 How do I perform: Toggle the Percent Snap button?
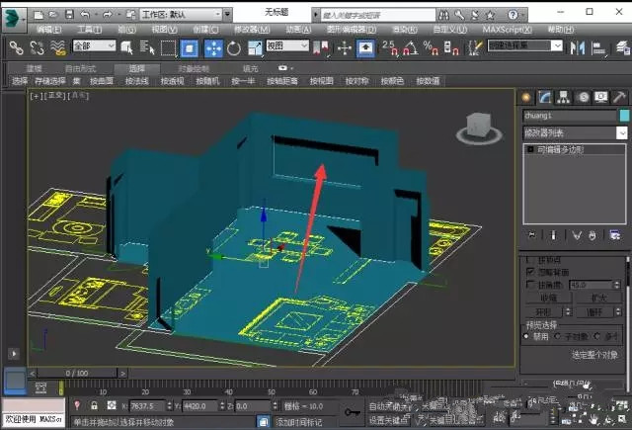431,48
